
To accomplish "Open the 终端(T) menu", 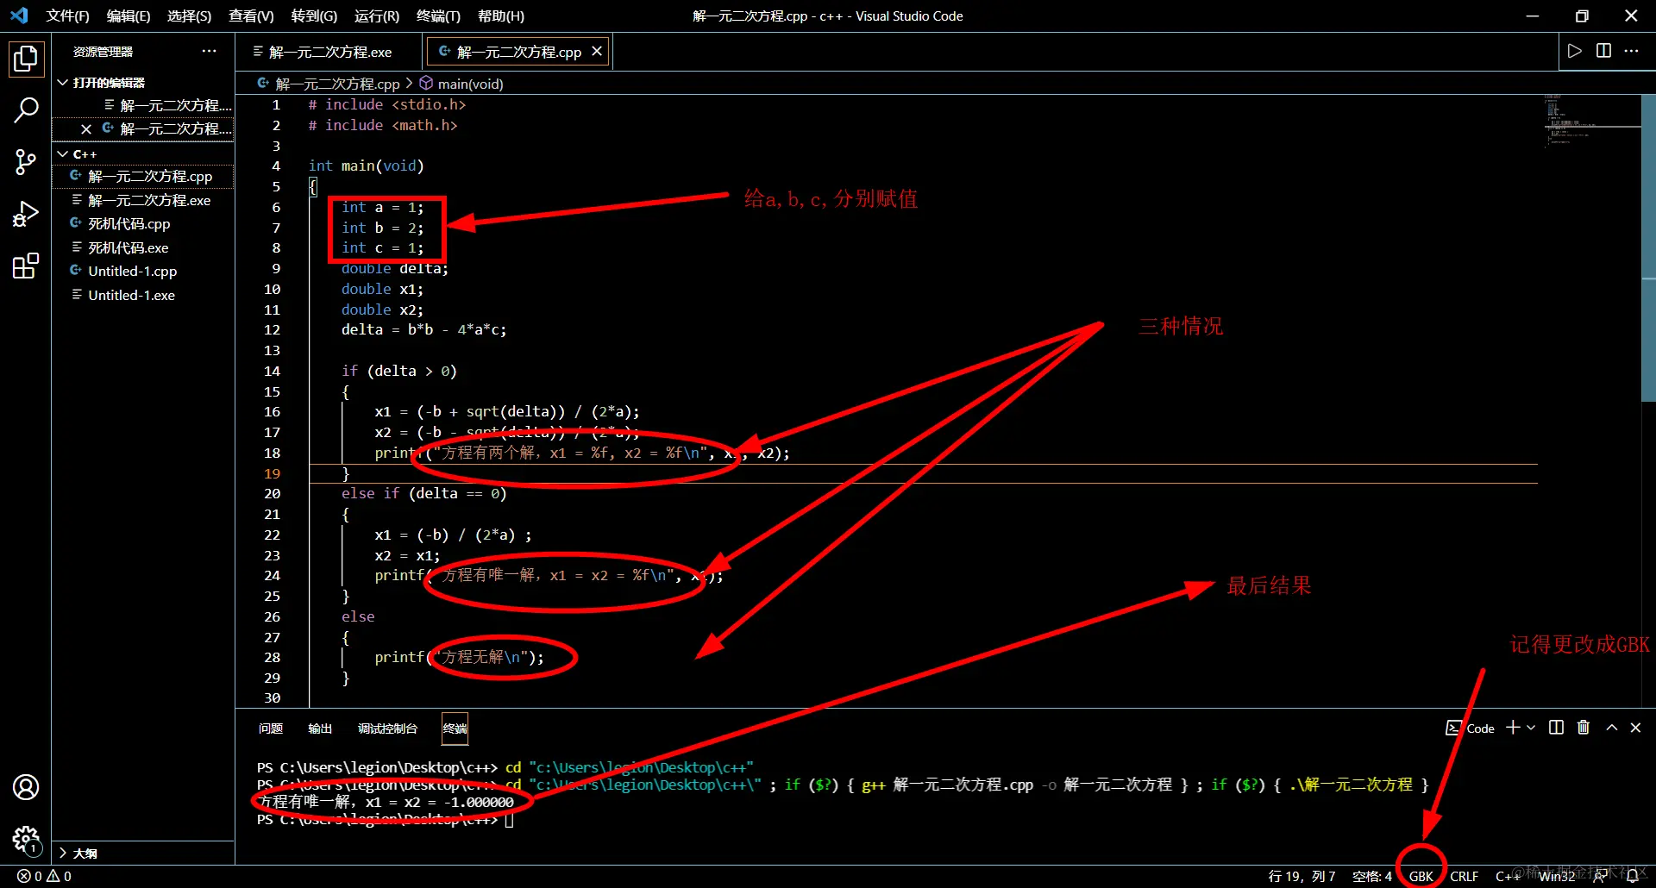I will tap(438, 16).
